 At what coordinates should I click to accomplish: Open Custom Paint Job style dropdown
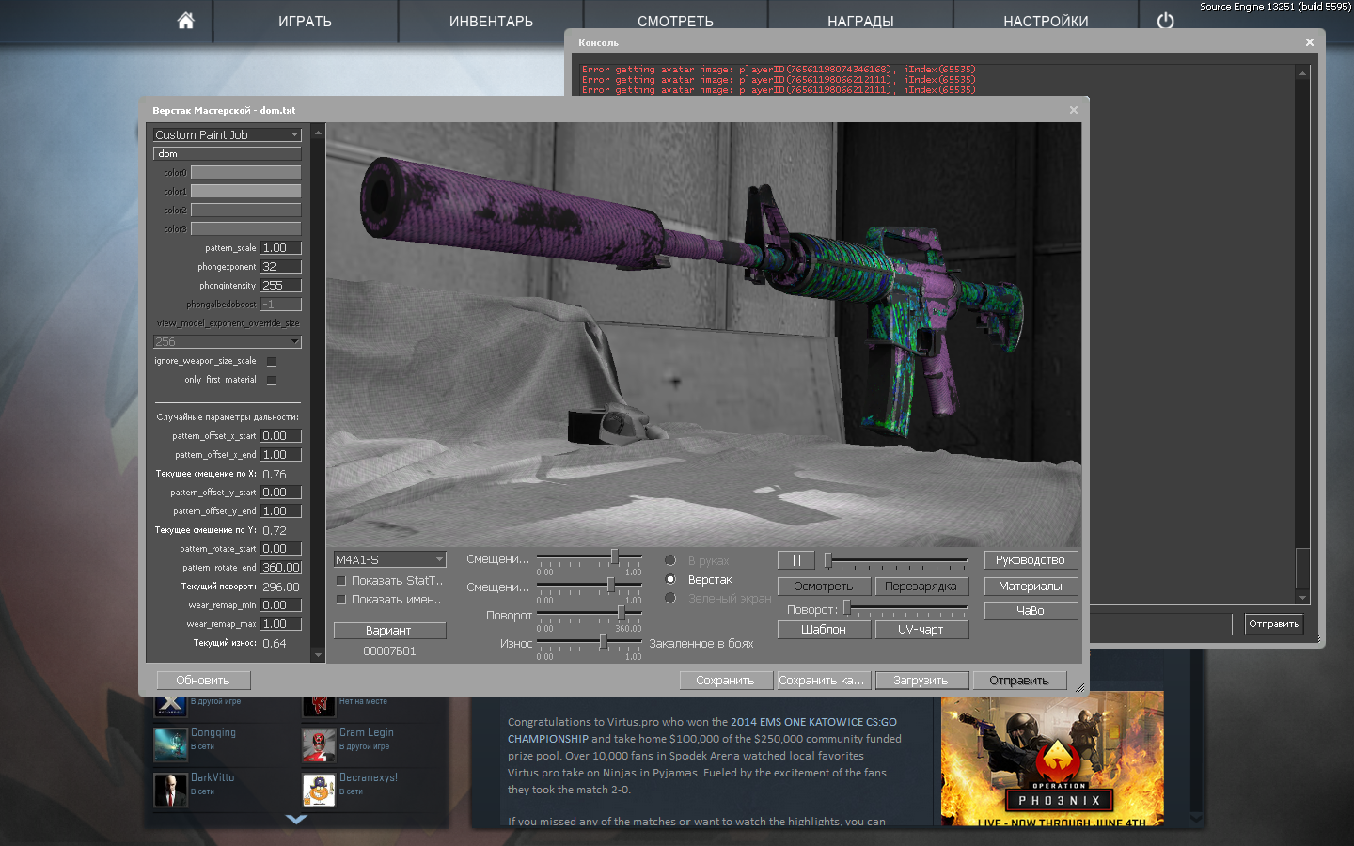228,134
